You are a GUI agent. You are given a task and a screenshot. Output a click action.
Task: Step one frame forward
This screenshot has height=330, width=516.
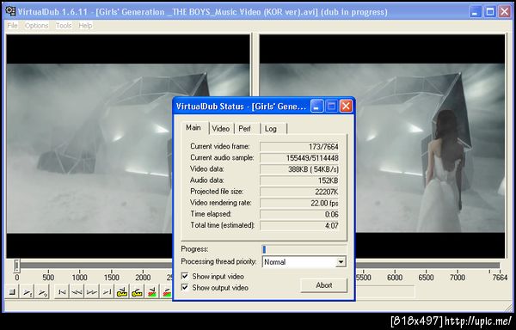click(92, 292)
